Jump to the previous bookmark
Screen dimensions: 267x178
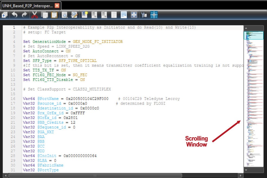94,15
